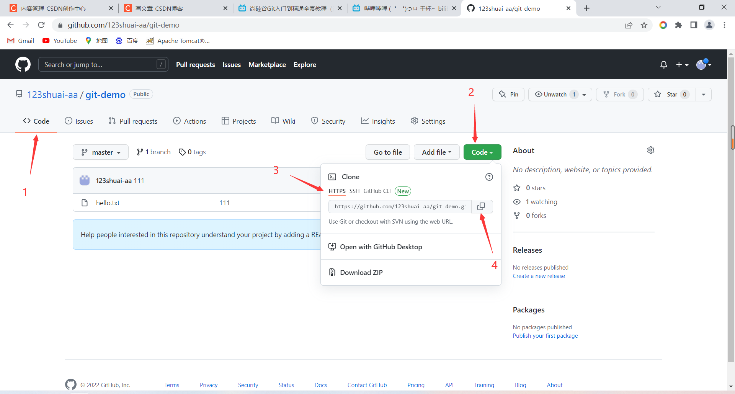This screenshot has height=394, width=735.
Task: Open the browser side panel icon
Action: (694, 25)
